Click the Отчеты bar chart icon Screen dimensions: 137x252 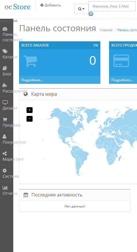pyautogui.click(x=5, y=187)
